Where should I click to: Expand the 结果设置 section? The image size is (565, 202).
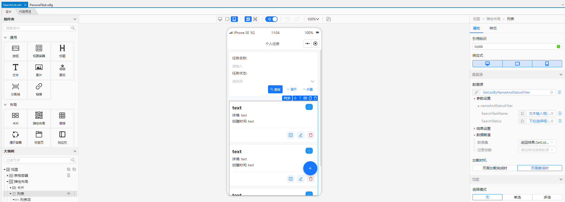tap(474, 129)
